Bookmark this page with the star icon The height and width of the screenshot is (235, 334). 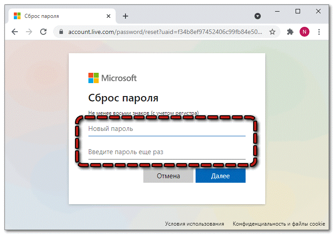(x=272, y=32)
